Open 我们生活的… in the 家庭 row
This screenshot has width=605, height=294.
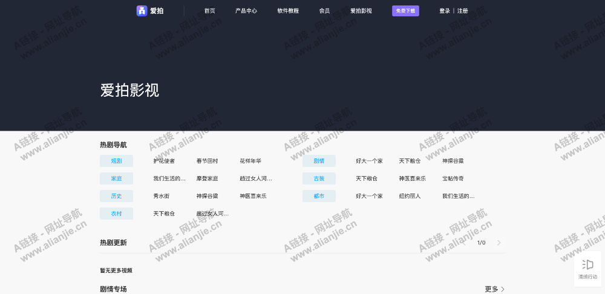(x=169, y=178)
